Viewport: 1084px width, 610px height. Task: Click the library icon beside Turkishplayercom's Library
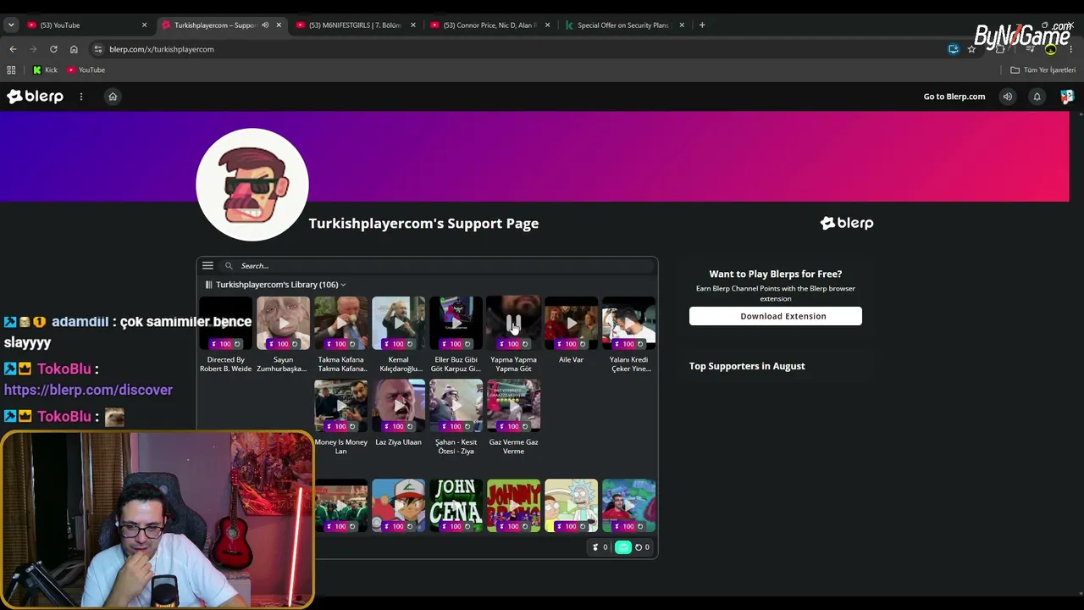point(208,285)
